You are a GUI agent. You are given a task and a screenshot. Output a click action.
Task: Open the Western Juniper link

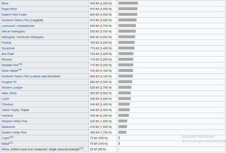(x=12, y=88)
